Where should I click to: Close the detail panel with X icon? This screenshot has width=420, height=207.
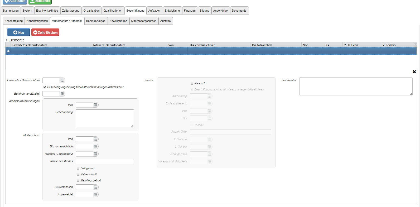pos(414,72)
